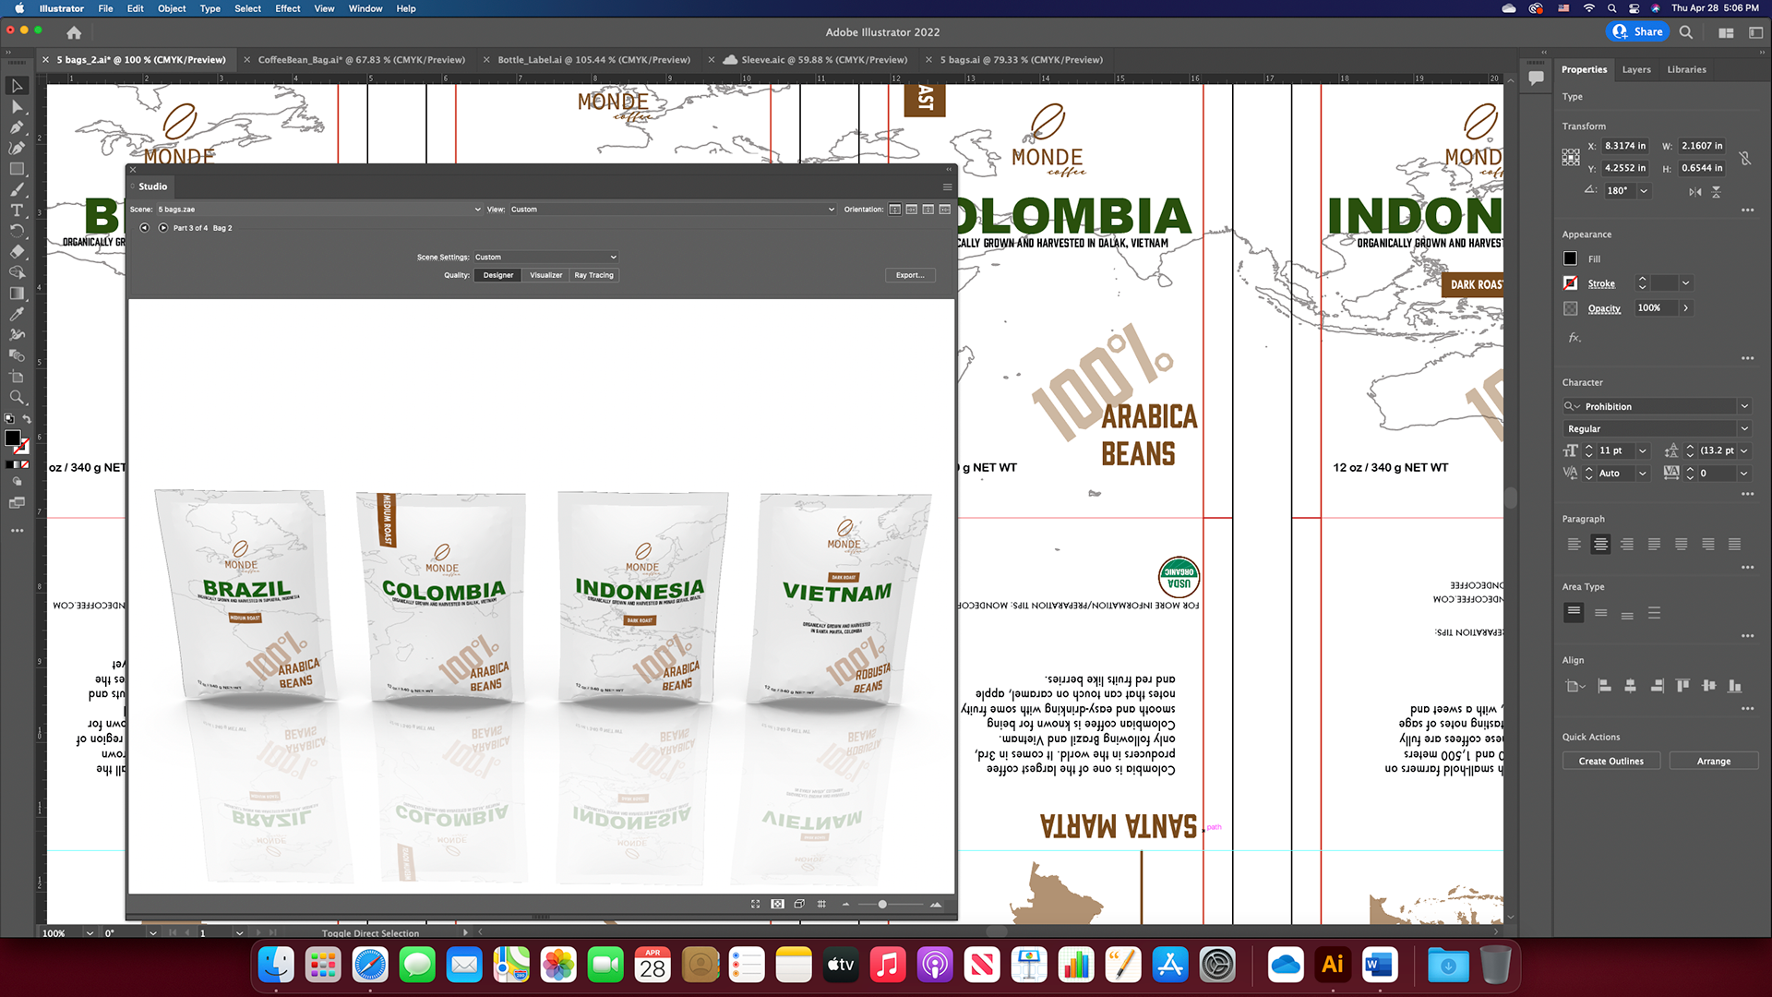Choose the Gradient tool
This screenshot has width=1772, height=997.
click(x=17, y=294)
